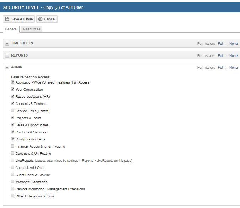Click the disabled LiveReports checkbox
The image size is (240, 208).
(13, 160)
